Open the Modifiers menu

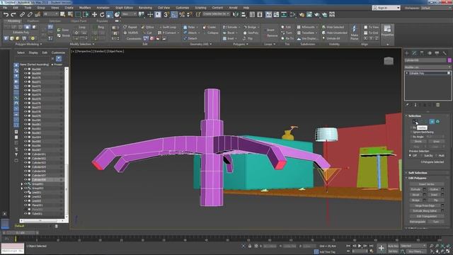click(x=85, y=8)
